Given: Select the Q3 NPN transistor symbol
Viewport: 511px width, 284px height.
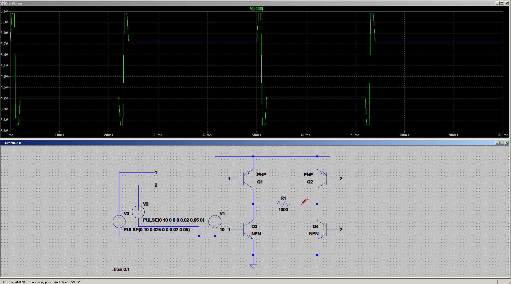Looking at the screenshot, I should (x=249, y=230).
